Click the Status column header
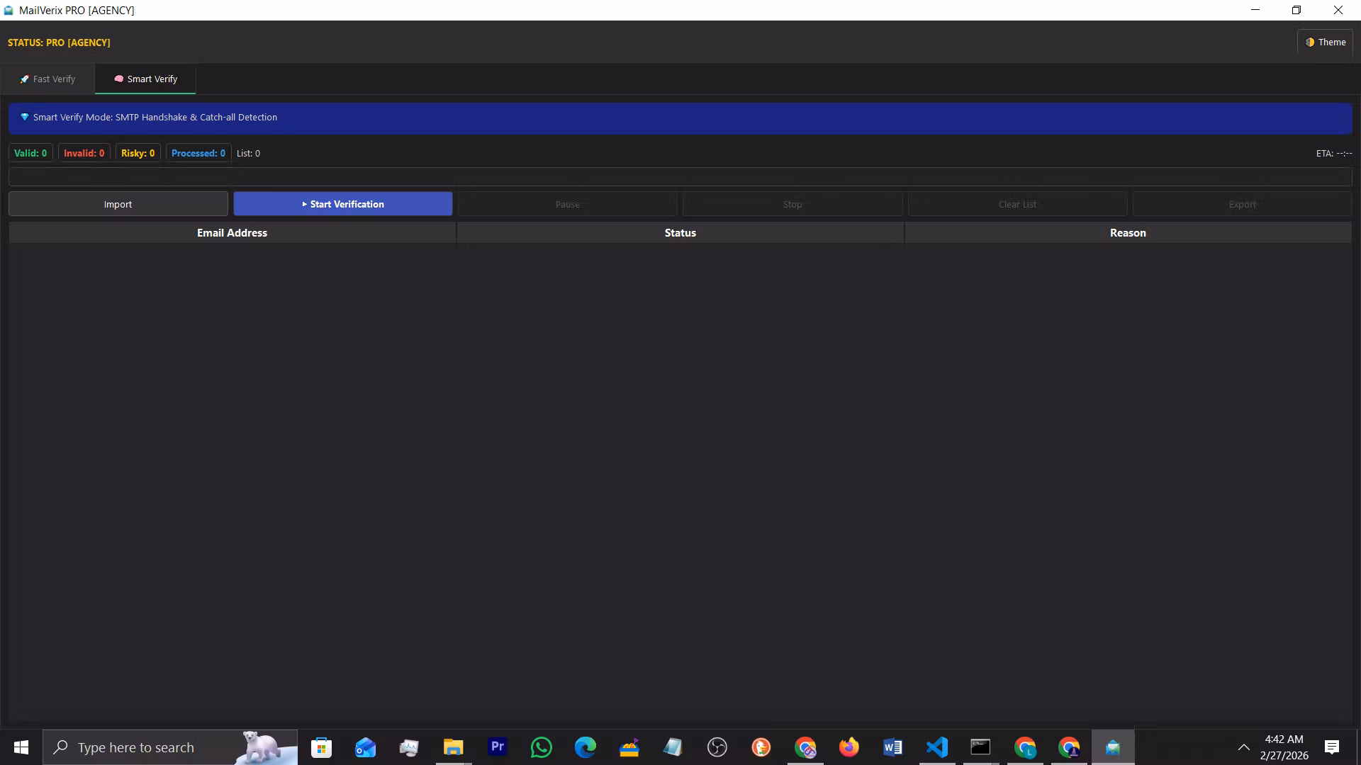Viewport: 1361px width, 765px height. point(680,233)
